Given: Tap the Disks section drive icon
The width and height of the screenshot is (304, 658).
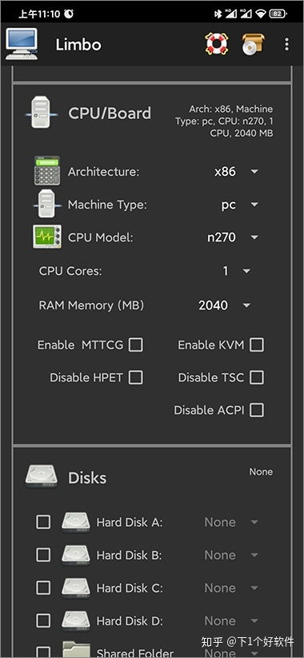Looking at the screenshot, I should (x=41, y=477).
